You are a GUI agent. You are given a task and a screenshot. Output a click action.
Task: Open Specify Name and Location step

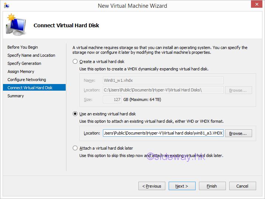[x=31, y=55]
